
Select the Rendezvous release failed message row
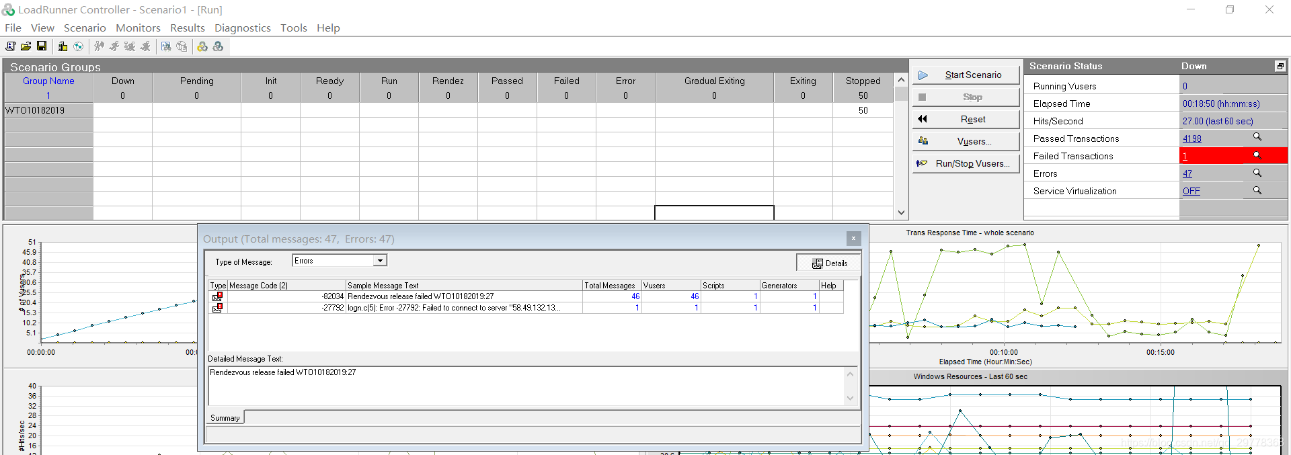click(x=526, y=296)
